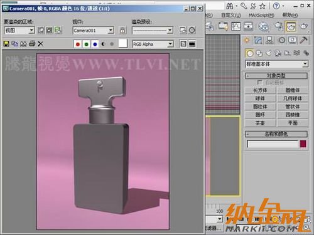314x235 pixels.
Task: Click the Schematic View toolbar icon
Action: 248,26
